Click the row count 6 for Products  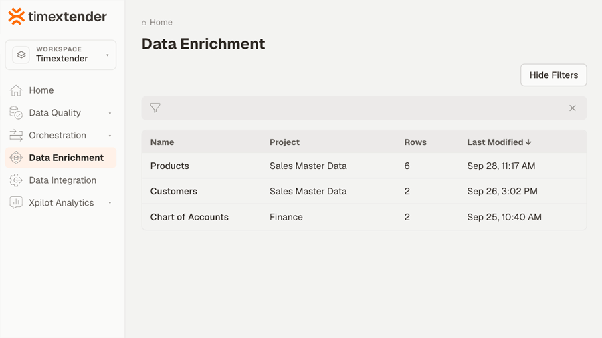tap(407, 166)
